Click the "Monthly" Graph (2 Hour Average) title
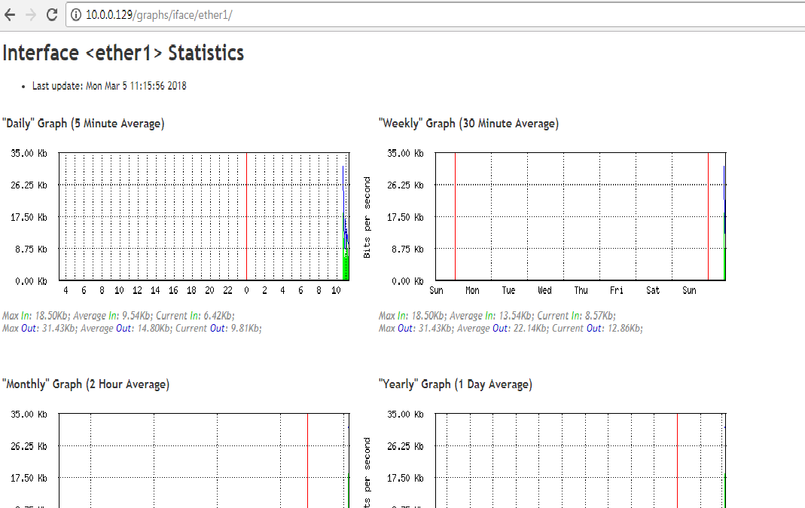The width and height of the screenshot is (805, 508). pyautogui.click(x=86, y=384)
